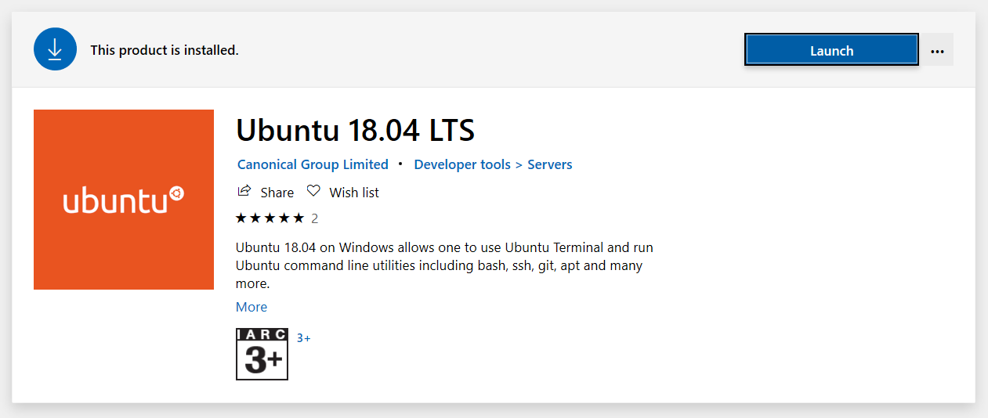The width and height of the screenshot is (988, 418).
Task: Add Ubuntu to Wish list label
Action: tap(354, 193)
